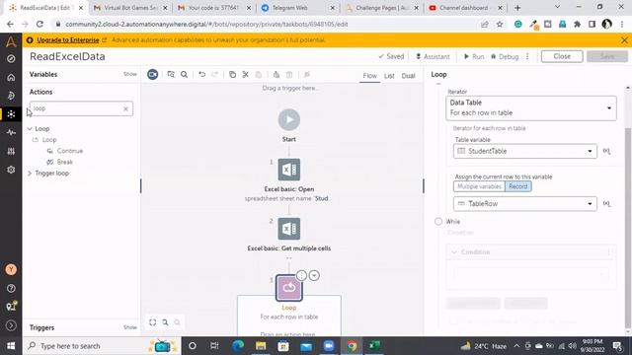Open the TableRow variable dropdown
This screenshot has width=632, height=355.
coord(524,204)
